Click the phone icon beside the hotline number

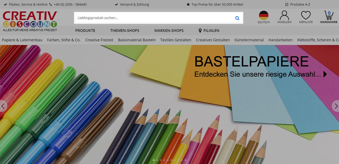51,5
